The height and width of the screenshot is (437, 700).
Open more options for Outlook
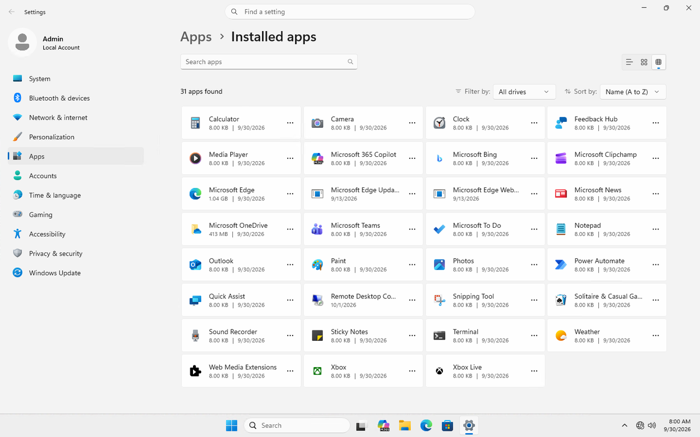click(290, 265)
